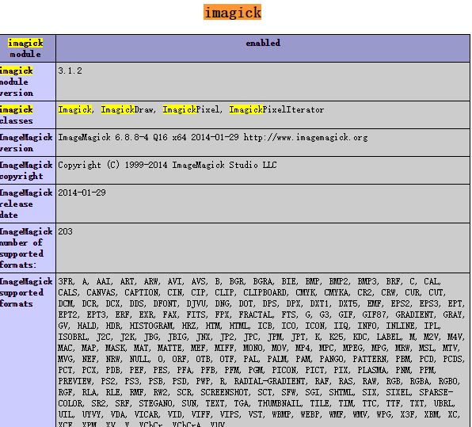Click the CAPTION format entry
Screen dimensions: 472x427
[142, 292]
